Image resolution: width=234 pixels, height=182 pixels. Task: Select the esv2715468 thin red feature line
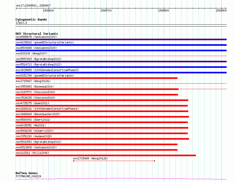pos(114,161)
